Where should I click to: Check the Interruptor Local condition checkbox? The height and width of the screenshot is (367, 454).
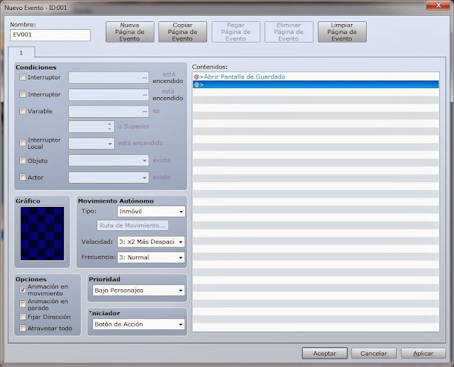(x=23, y=143)
